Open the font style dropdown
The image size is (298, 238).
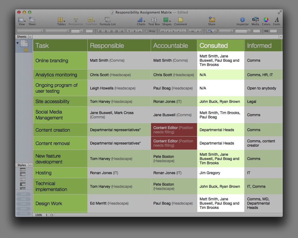57,31
